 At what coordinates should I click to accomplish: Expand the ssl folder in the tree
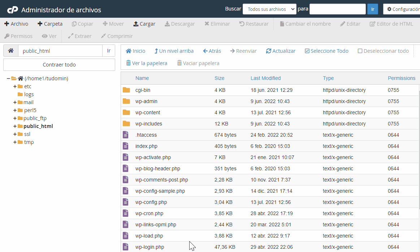[x=15, y=134]
